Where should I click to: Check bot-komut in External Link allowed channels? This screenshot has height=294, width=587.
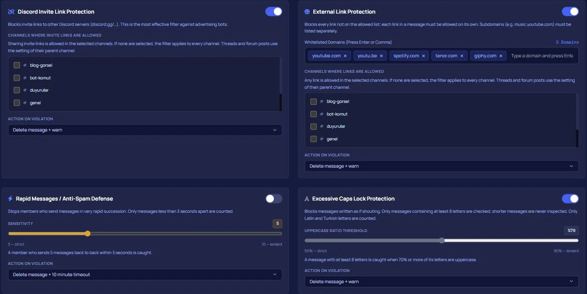click(x=314, y=114)
